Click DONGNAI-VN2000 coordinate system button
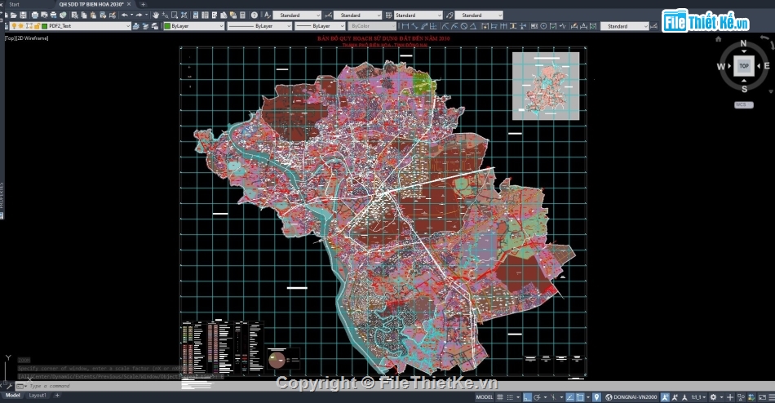Image resolution: width=775 pixels, height=403 pixels. click(x=631, y=397)
